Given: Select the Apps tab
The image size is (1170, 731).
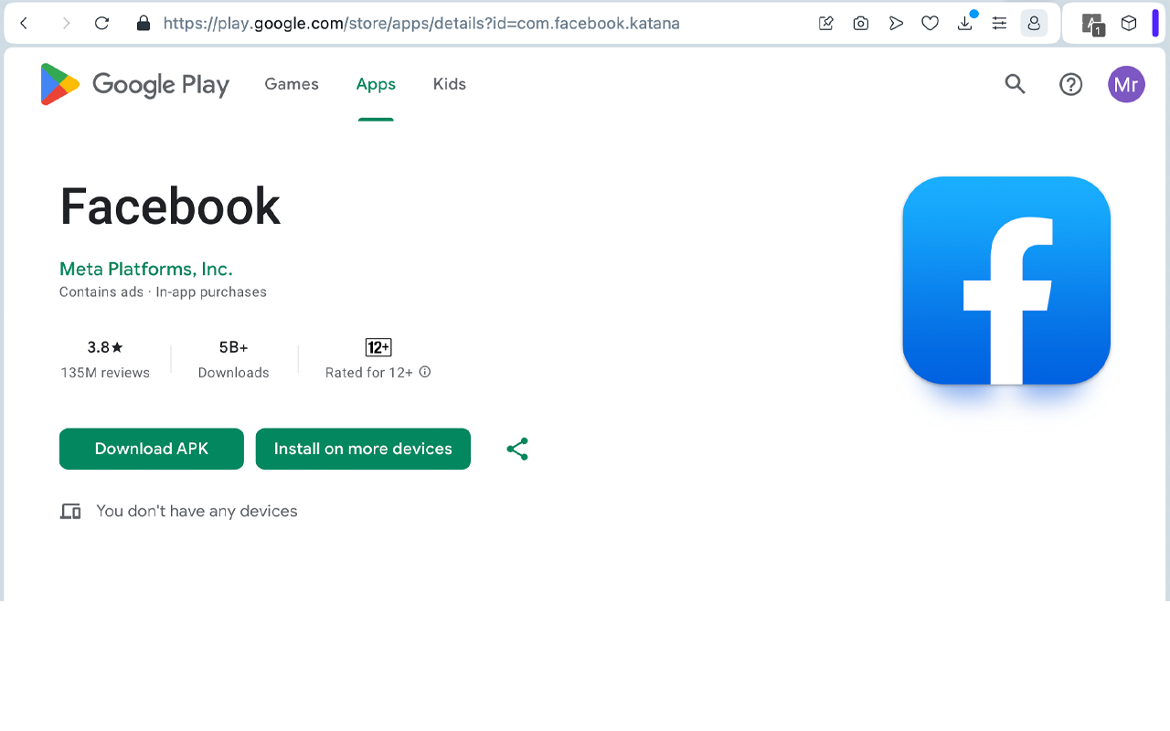Looking at the screenshot, I should [376, 84].
